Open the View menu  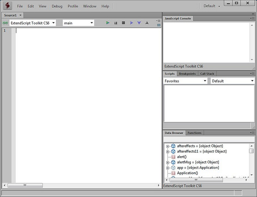pyautogui.click(x=43, y=6)
